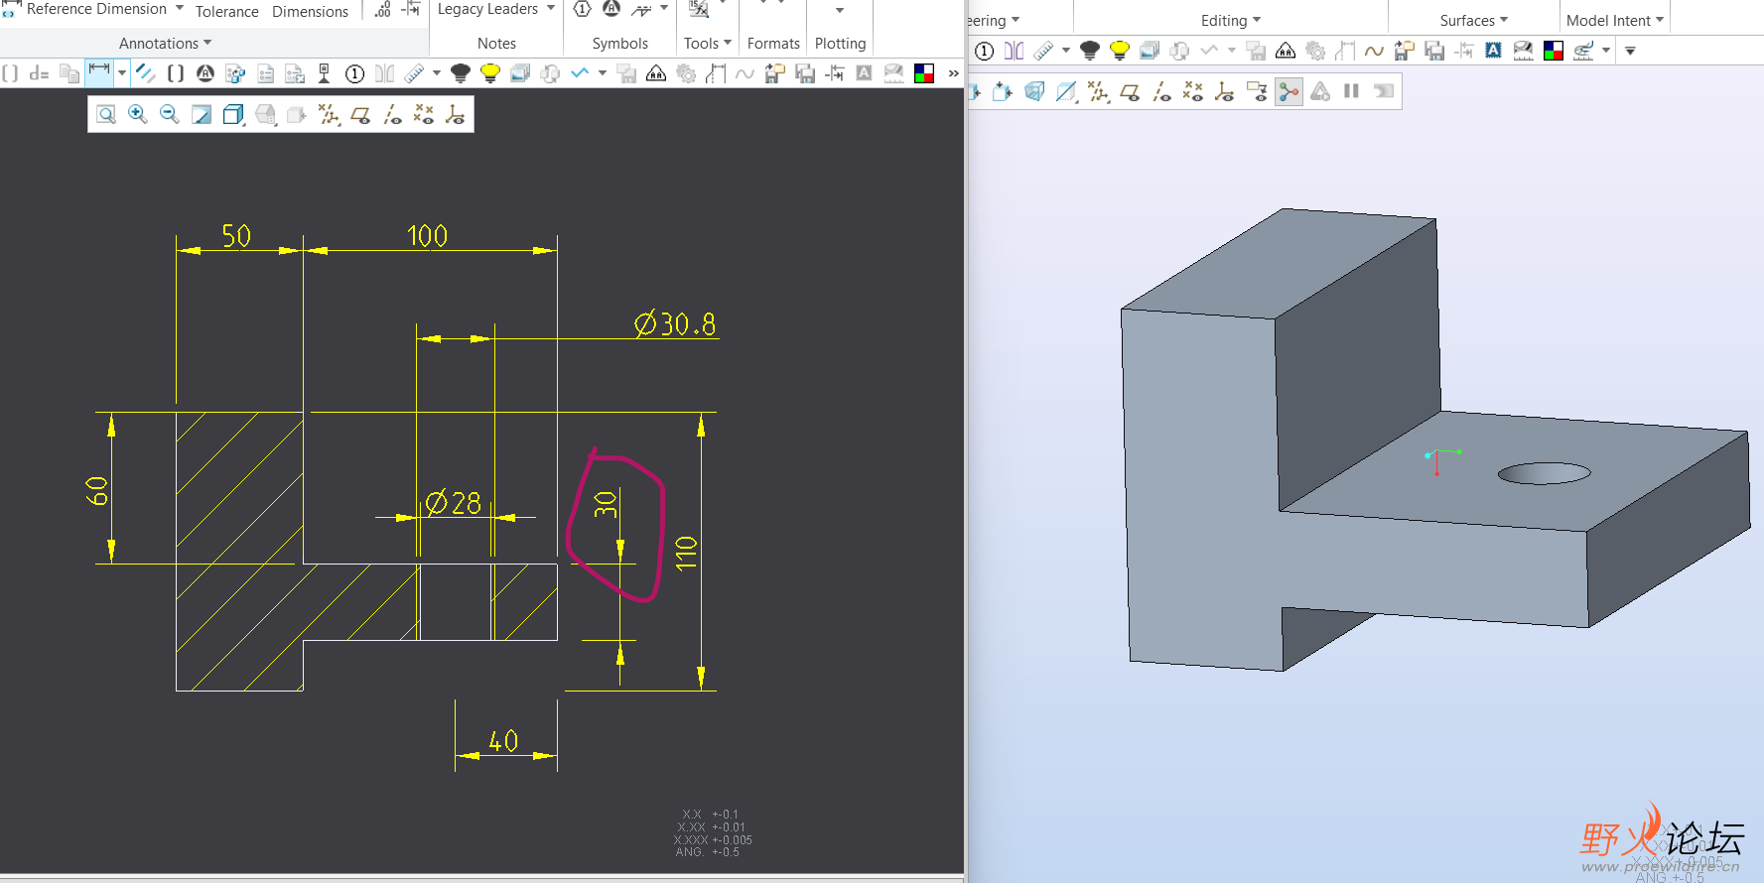Expand the Annotations group dropdown
The height and width of the screenshot is (883, 1764).
point(165,44)
